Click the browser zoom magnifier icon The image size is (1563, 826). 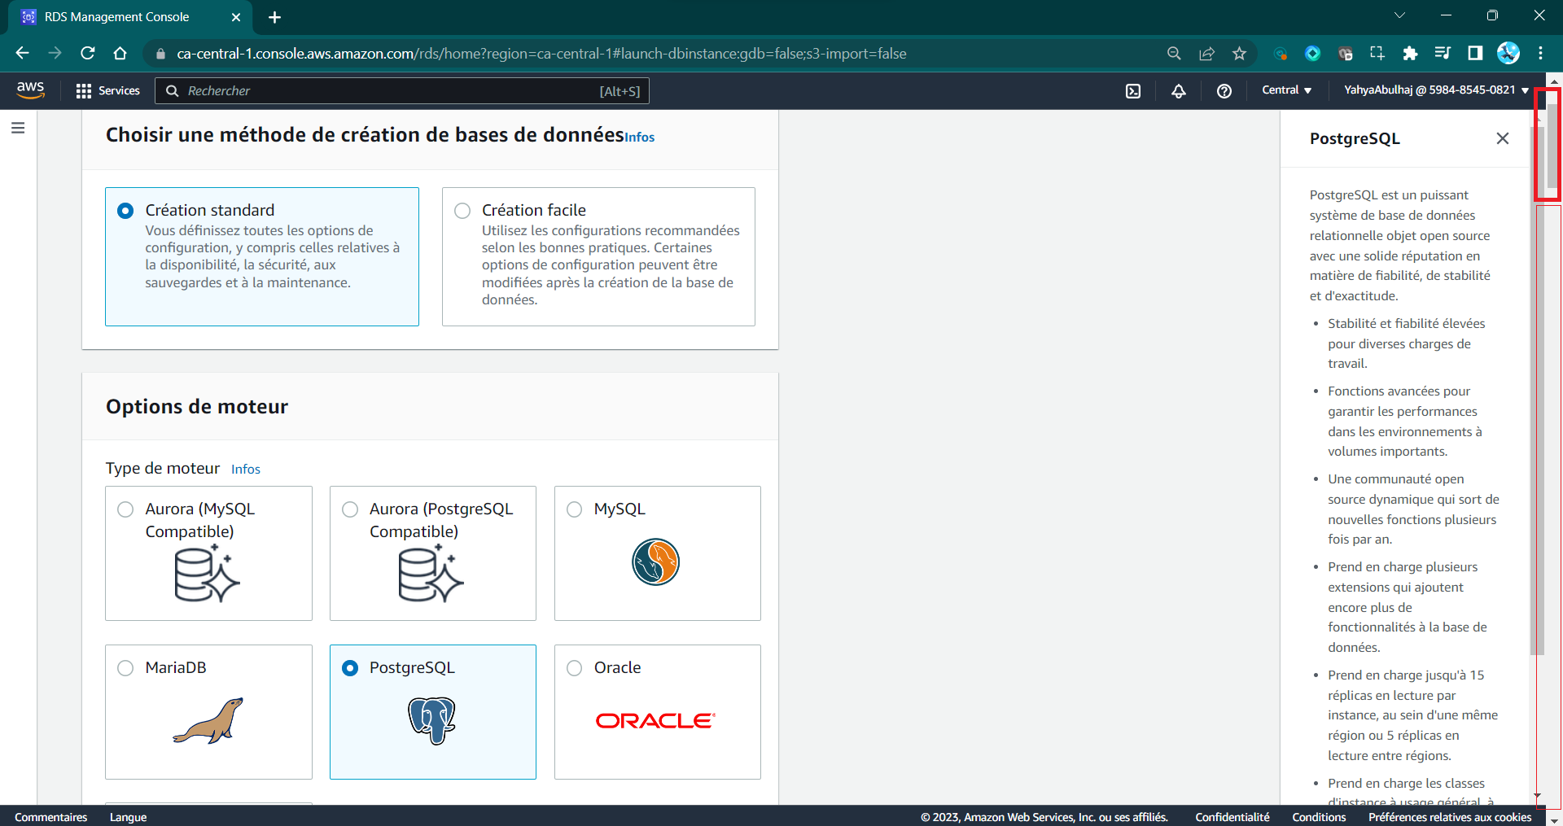[1174, 53]
